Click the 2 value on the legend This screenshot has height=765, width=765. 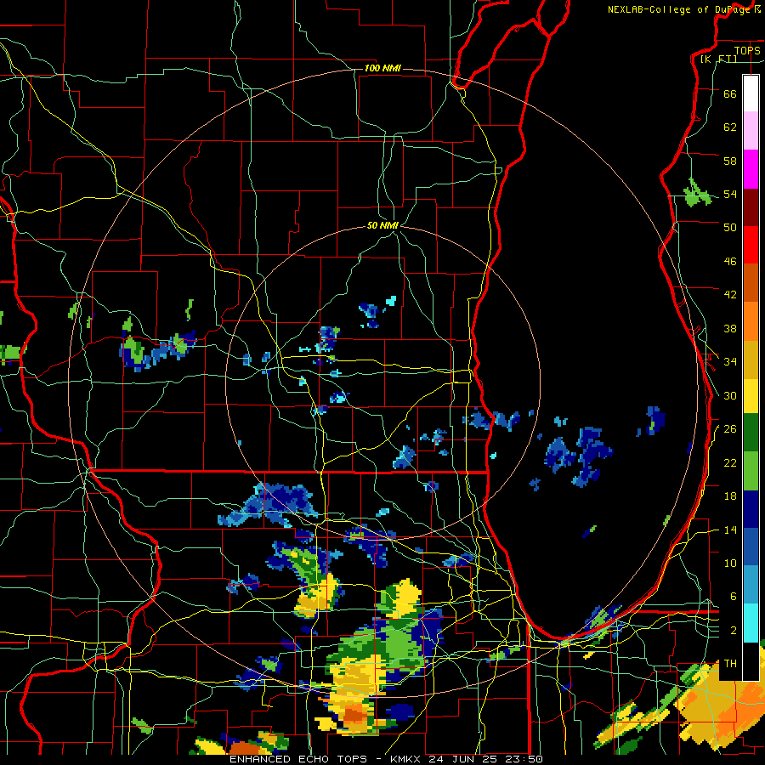pyautogui.click(x=734, y=631)
